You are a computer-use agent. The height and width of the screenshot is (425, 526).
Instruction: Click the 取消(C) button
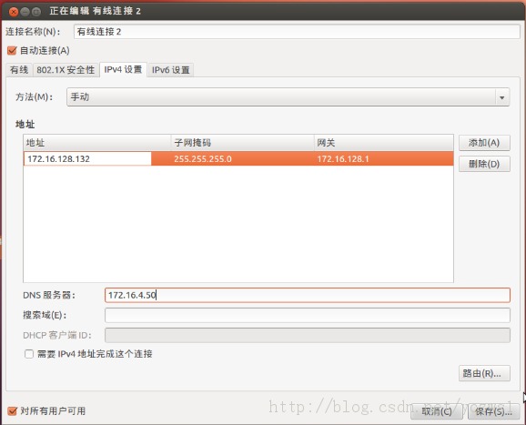pos(437,411)
